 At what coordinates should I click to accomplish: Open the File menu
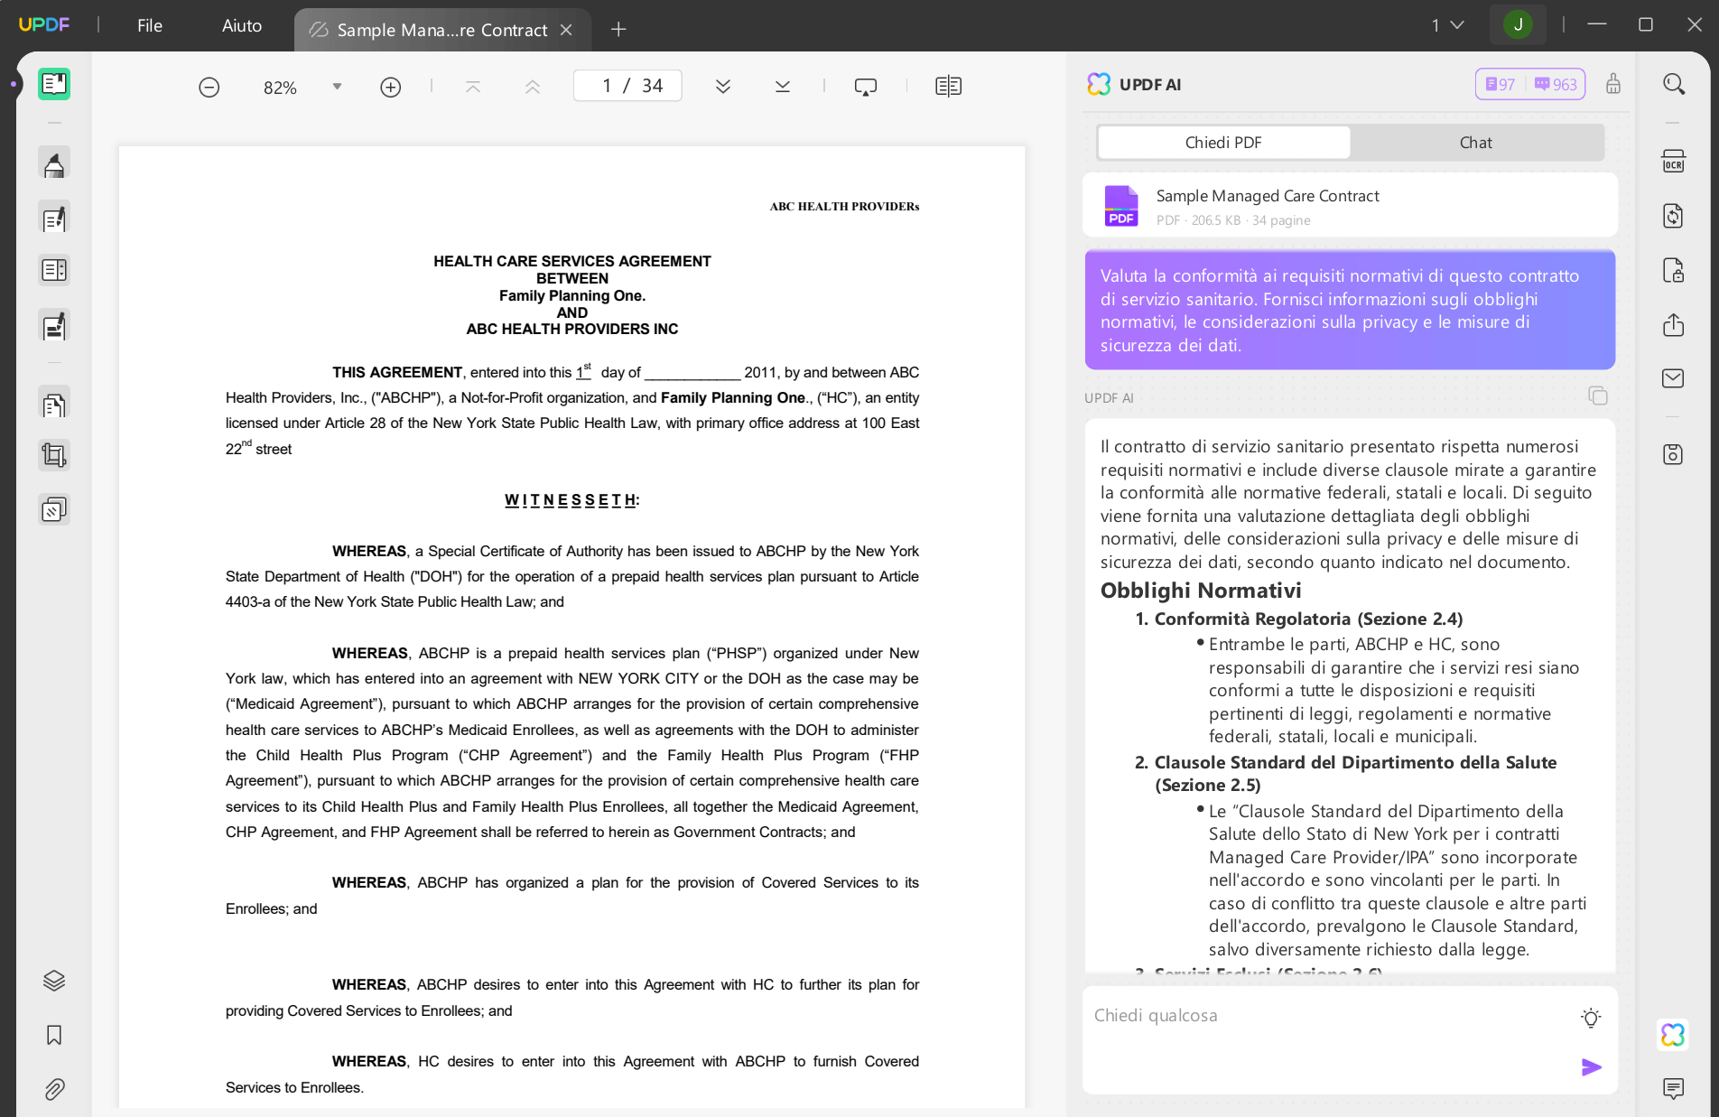150,25
